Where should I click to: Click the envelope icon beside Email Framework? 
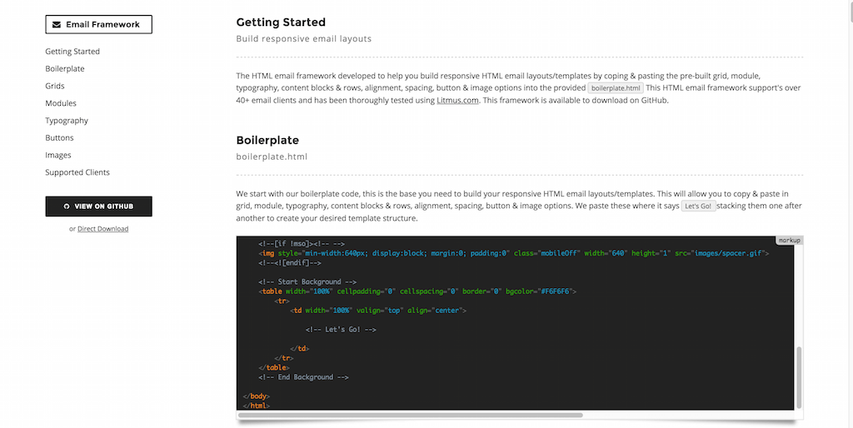click(57, 25)
